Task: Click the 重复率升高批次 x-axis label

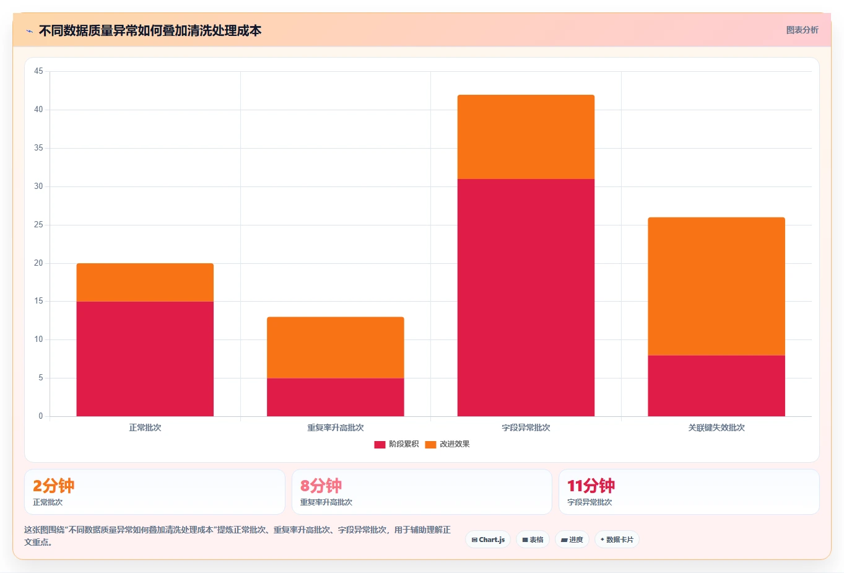Action: click(336, 427)
